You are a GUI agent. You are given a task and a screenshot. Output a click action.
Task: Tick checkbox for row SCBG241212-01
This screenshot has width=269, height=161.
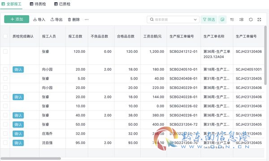pos(5,51)
